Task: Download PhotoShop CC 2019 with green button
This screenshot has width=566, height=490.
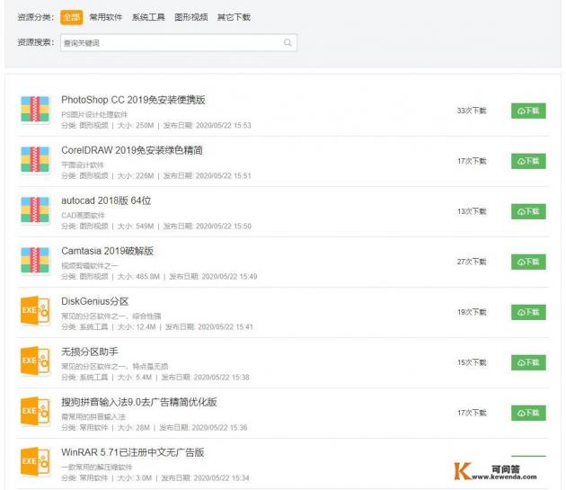Action: [528, 111]
